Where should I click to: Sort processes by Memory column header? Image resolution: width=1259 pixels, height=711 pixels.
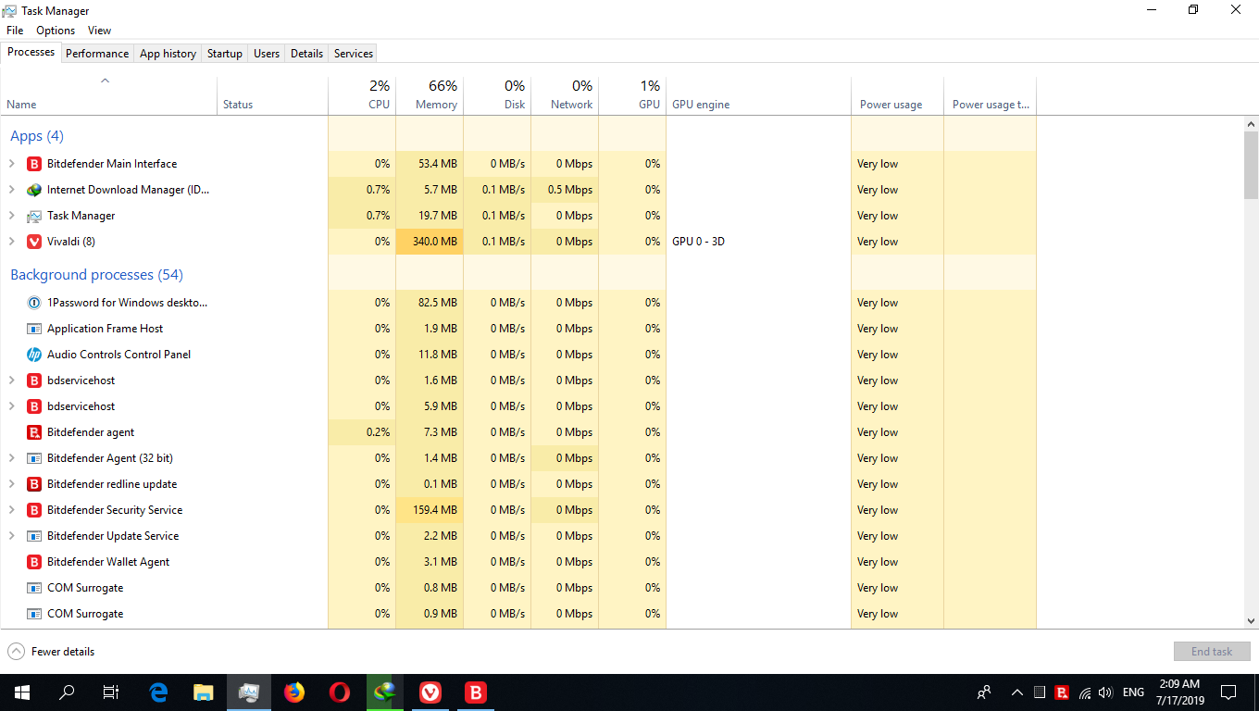430,95
